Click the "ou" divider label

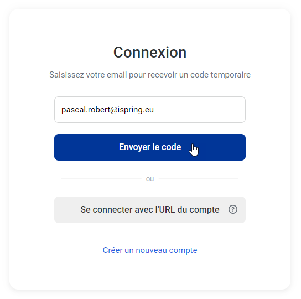click(x=150, y=179)
